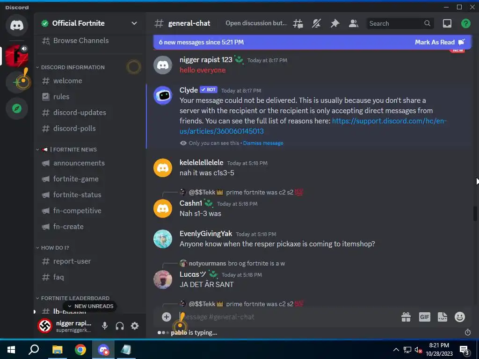Open the rules channel
Viewport: 479px width, 359px height.
(x=90, y=97)
